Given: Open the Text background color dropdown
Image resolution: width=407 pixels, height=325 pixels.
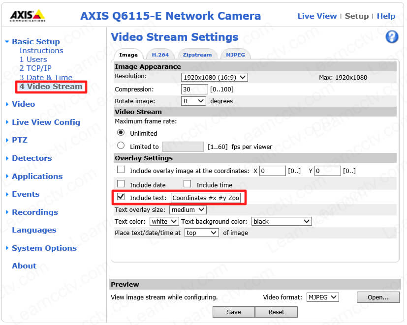Looking at the screenshot, I should [x=281, y=221].
